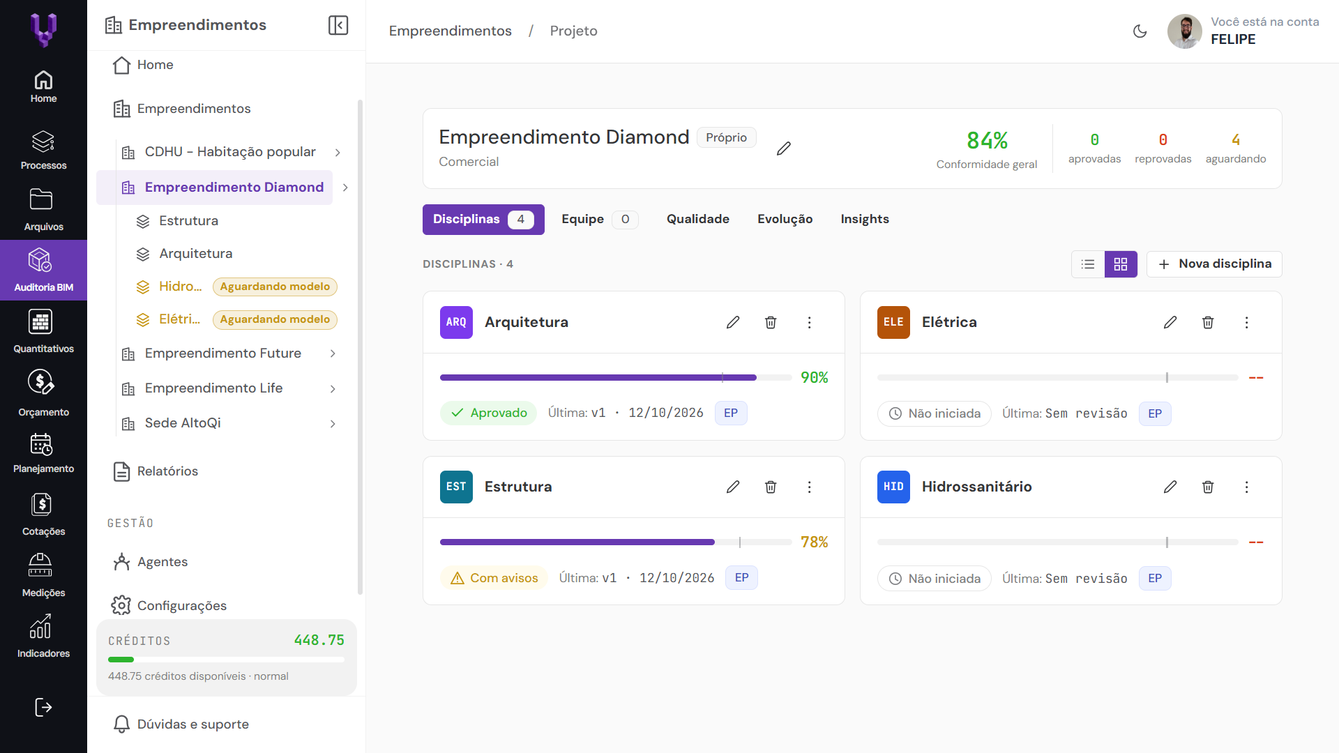Screen dimensions: 1339x753
Task: Open the FELIPE account avatar
Action: tap(1184, 31)
